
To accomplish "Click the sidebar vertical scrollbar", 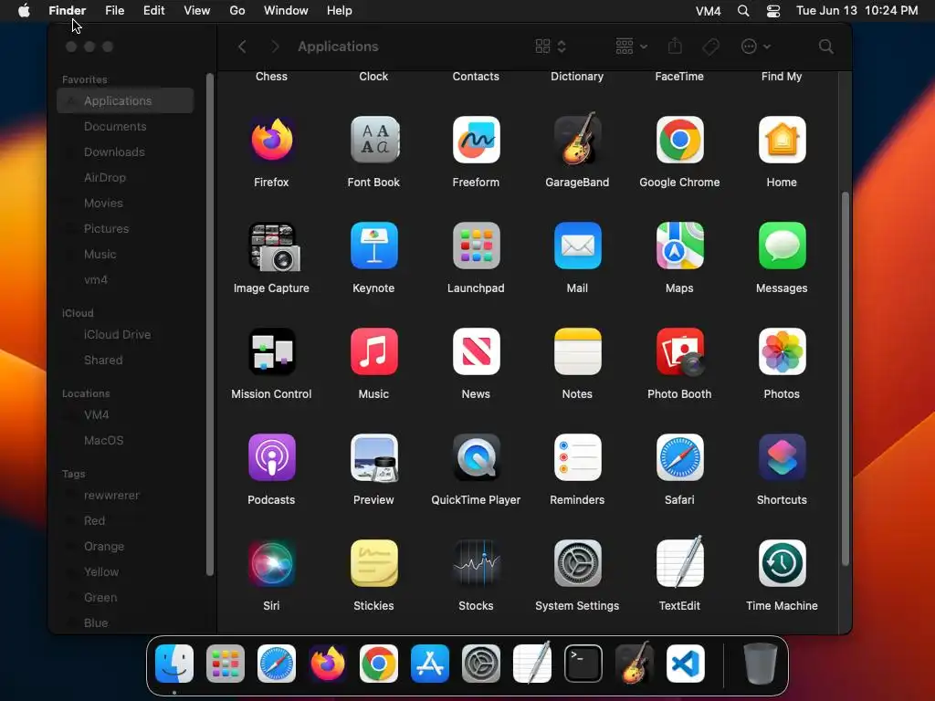I will click(209, 325).
